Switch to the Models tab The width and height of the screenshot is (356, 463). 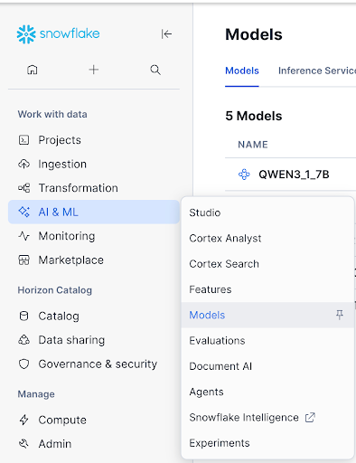(242, 71)
